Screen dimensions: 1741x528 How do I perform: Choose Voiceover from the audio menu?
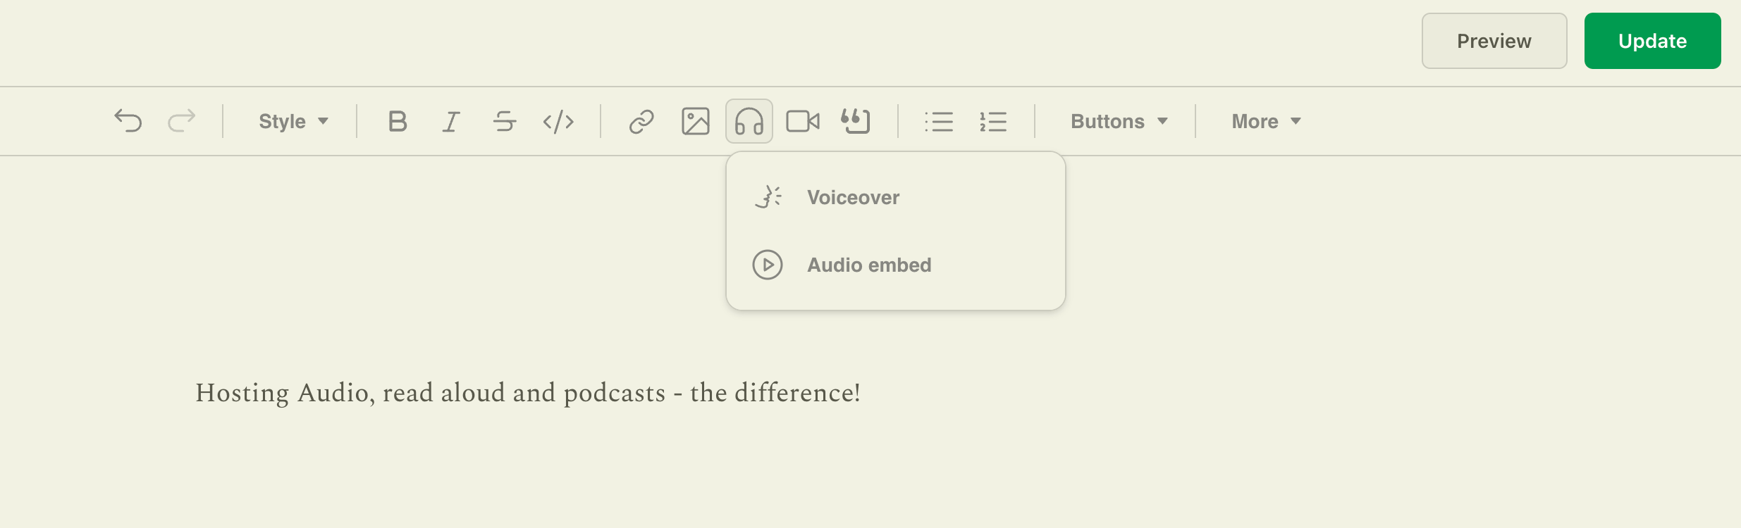pyautogui.click(x=896, y=197)
